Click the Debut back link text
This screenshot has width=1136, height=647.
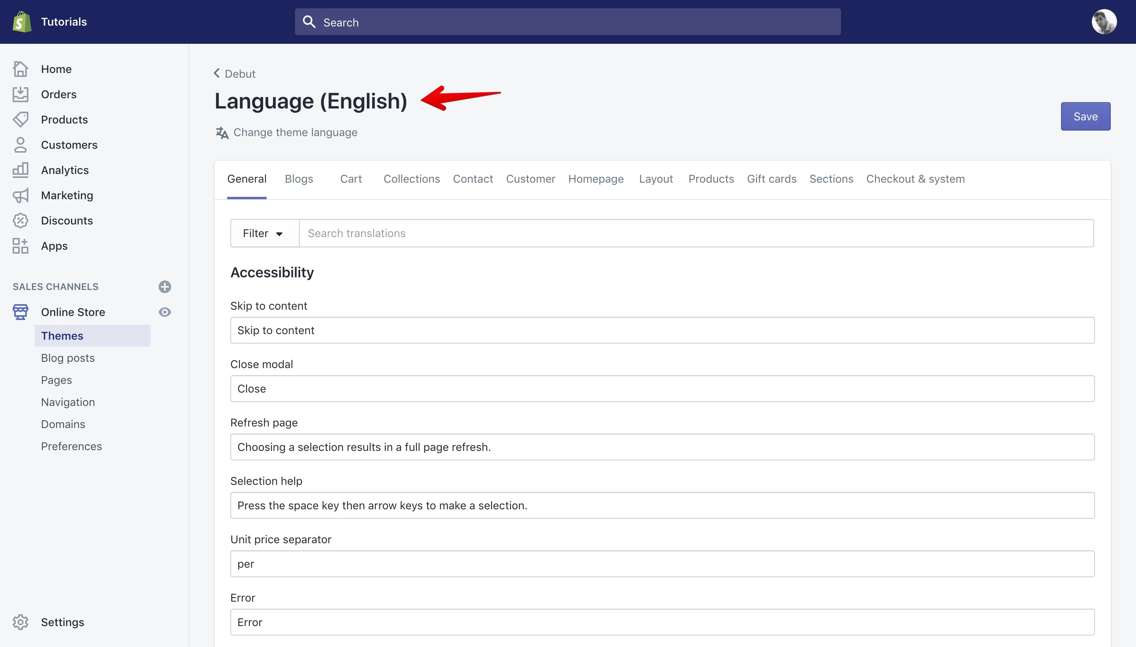[240, 74]
